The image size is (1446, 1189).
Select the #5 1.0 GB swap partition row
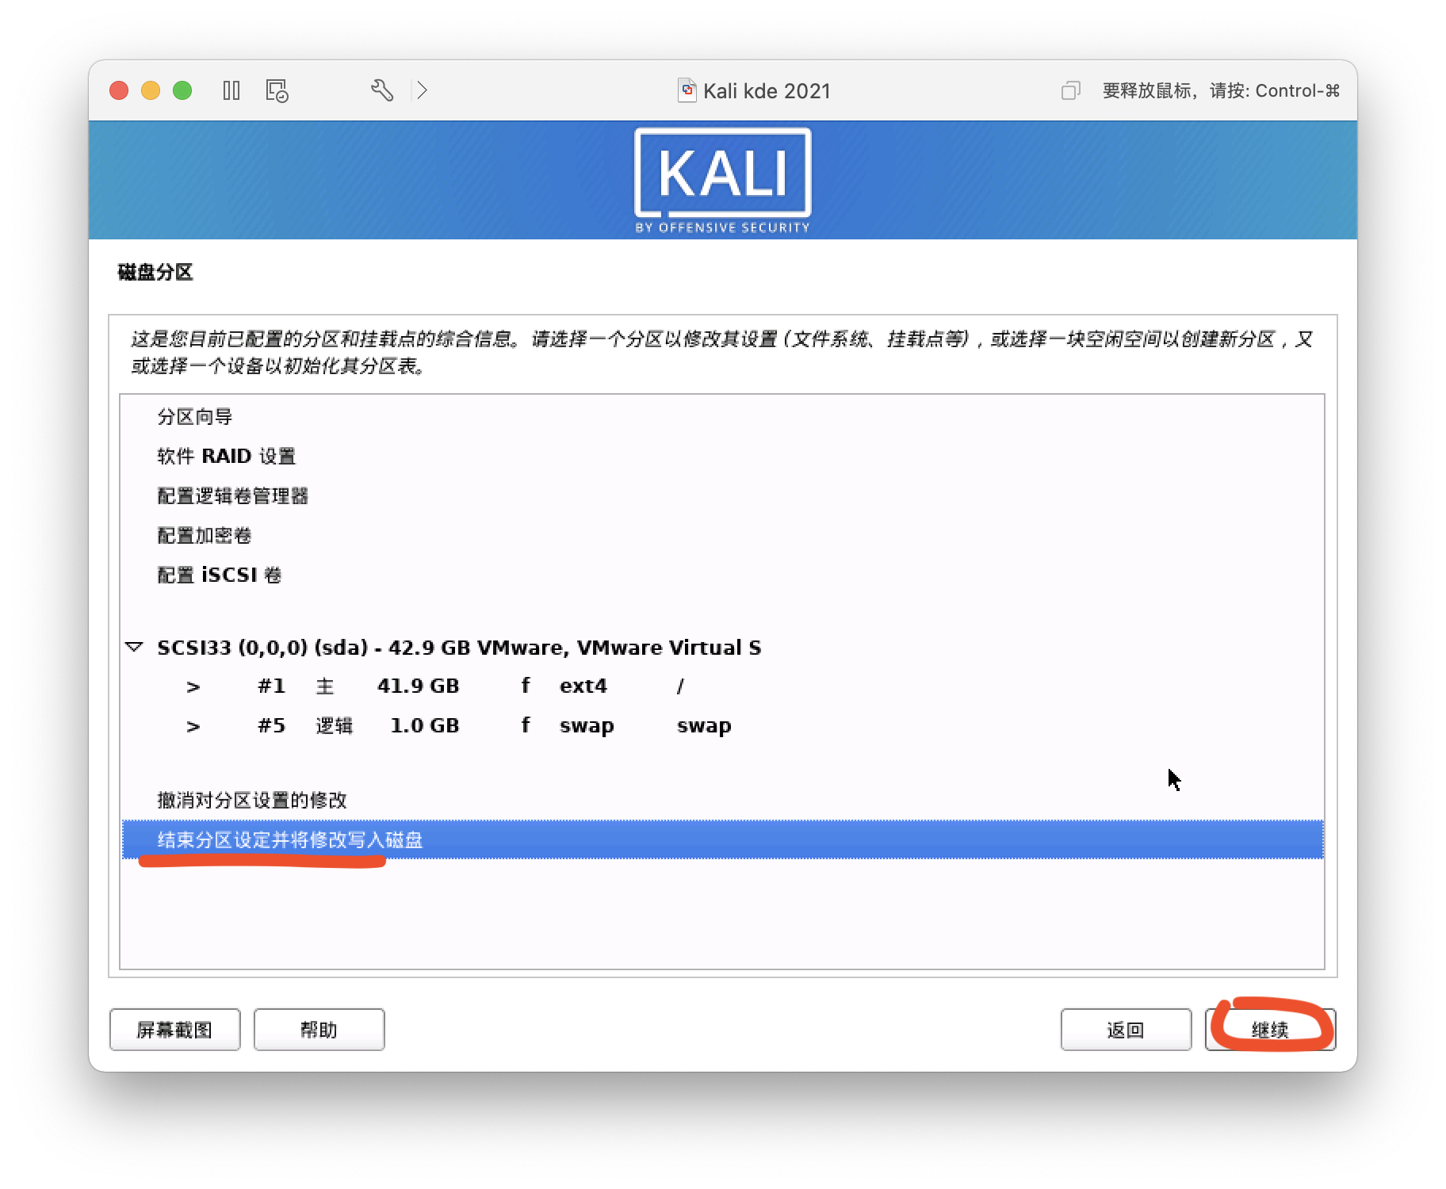(x=722, y=726)
